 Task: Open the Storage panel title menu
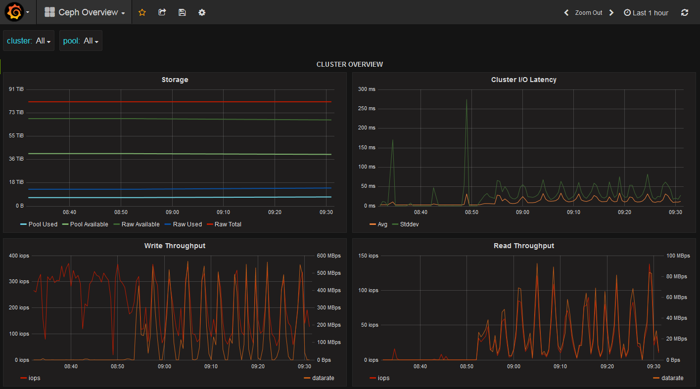click(175, 80)
